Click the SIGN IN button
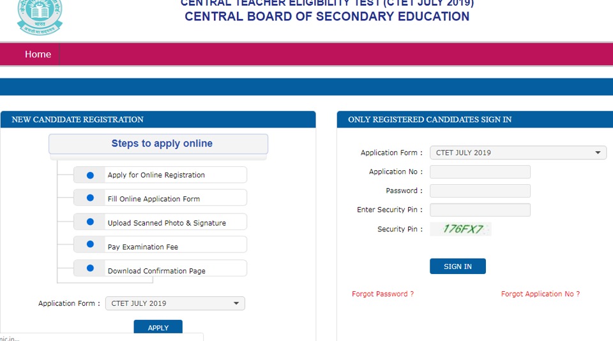Viewport: 613px width, 341px height. [x=458, y=266]
